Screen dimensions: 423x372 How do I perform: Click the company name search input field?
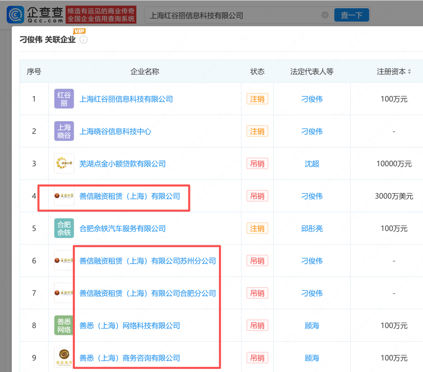[233, 15]
